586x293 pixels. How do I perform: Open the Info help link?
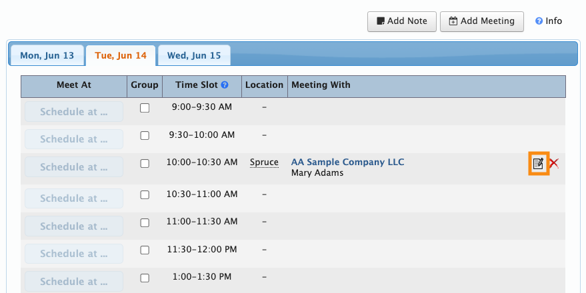click(x=549, y=21)
